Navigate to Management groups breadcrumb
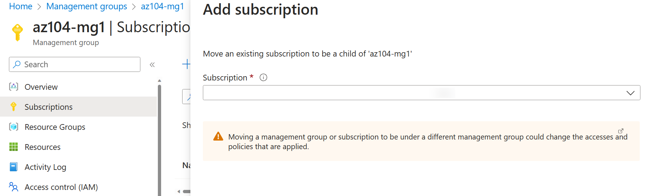Viewport: 649px width, 196px height. [x=86, y=6]
